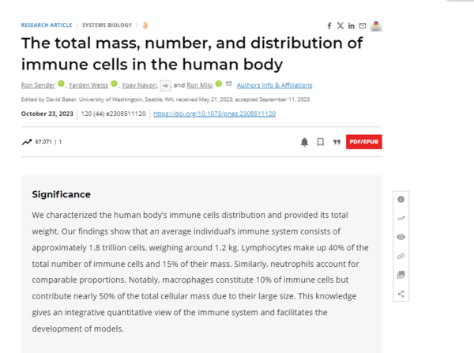
Task: Go to Systems Biology category
Action: coord(107,25)
